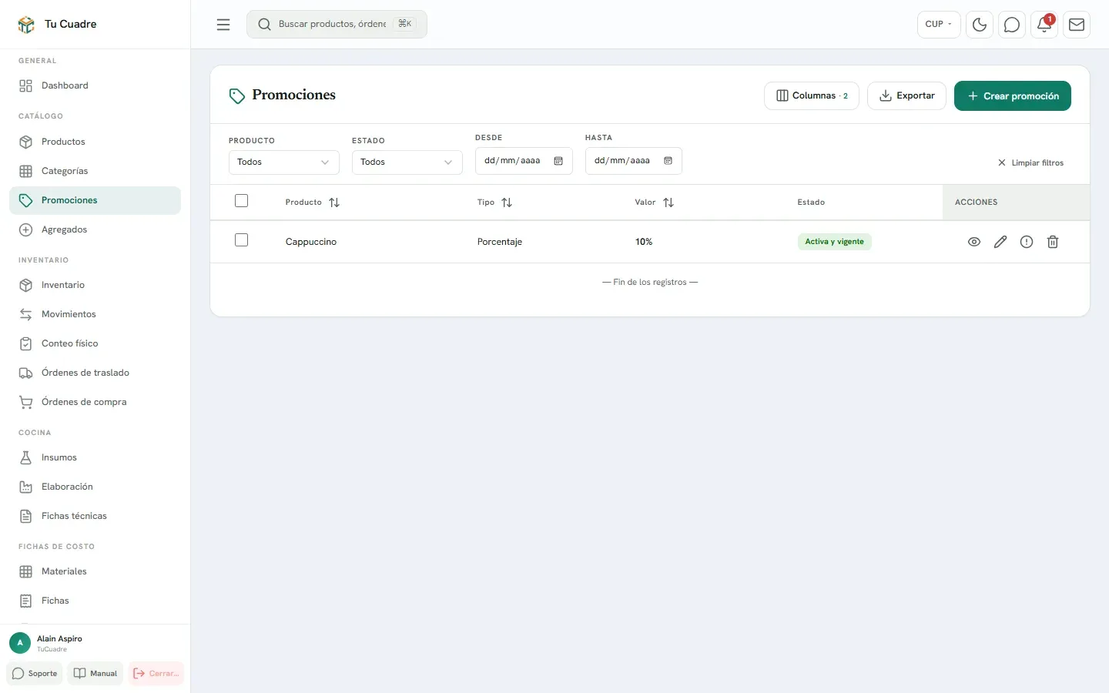1109x693 pixels.
Task: Open Insumos in sidebar
Action: click(x=95, y=457)
